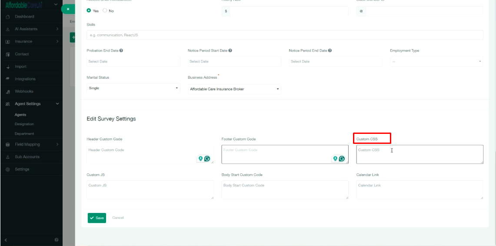496x246 pixels.
Task: Click the help icon beside Probation End Date
Action: click(x=121, y=50)
